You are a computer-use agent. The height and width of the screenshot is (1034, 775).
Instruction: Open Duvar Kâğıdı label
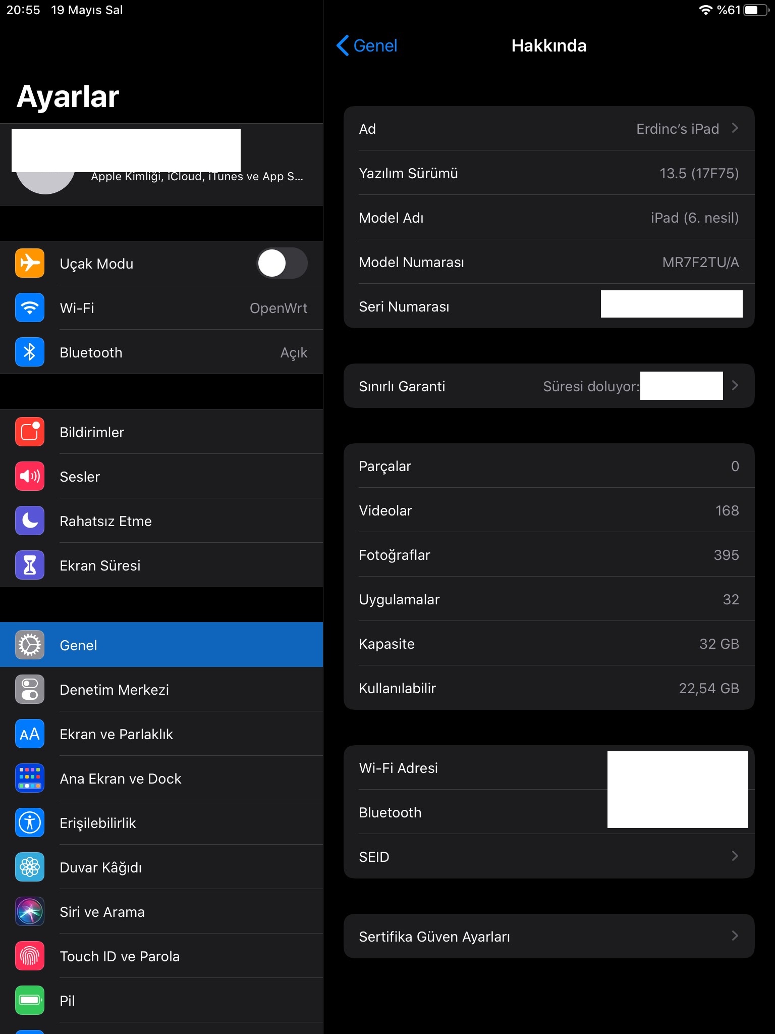pos(100,867)
